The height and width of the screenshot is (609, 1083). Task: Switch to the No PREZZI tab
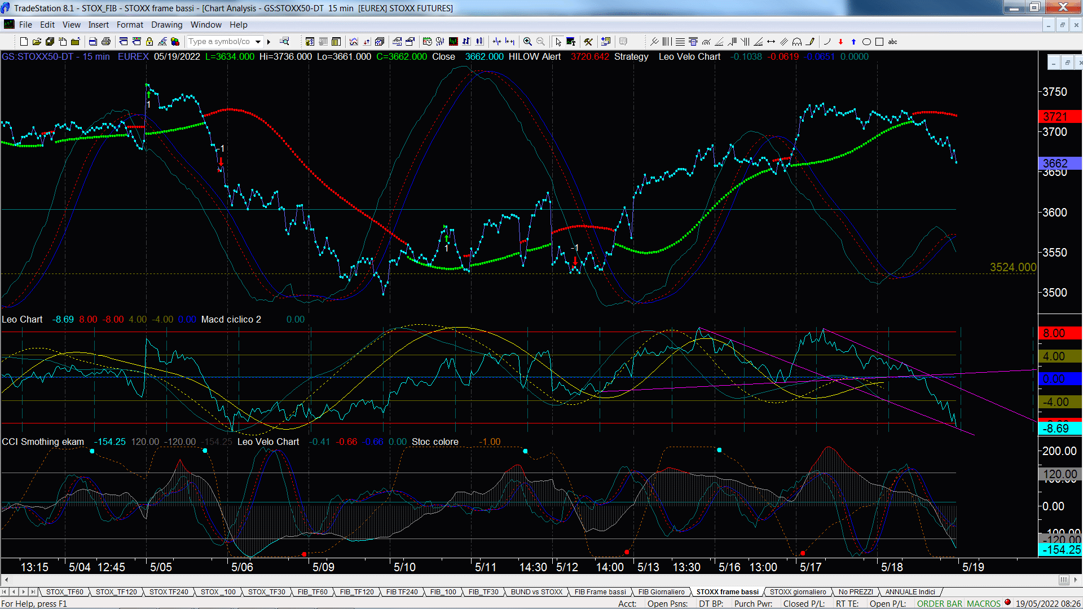(856, 592)
